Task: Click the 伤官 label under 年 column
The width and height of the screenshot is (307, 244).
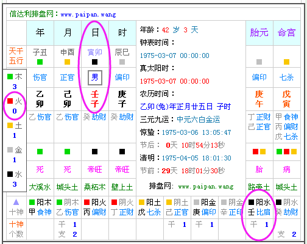Action: click(x=40, y=77)
